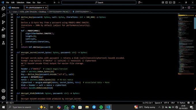
Task: Change Spaces: 4 indentation setting
Action: (x=158, y=103)
